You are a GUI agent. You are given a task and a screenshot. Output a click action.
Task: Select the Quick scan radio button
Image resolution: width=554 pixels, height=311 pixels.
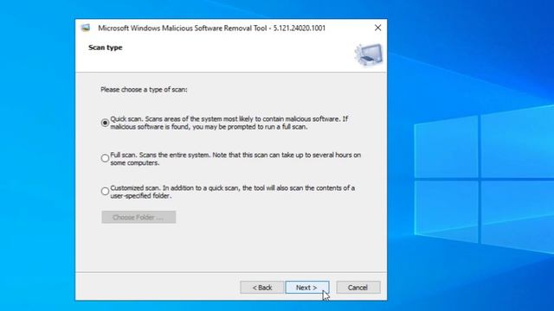pos(105,123)
